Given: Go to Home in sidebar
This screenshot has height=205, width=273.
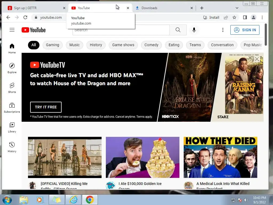Looking at the screenshot, I should point(12,49).
